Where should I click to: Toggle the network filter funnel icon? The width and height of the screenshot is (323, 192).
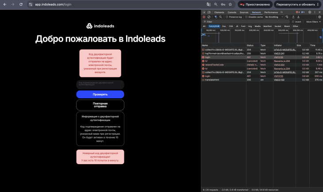point(215,17)
